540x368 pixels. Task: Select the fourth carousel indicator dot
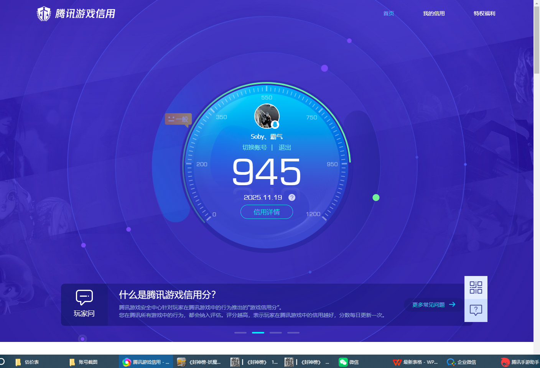[x=293, y=332]
